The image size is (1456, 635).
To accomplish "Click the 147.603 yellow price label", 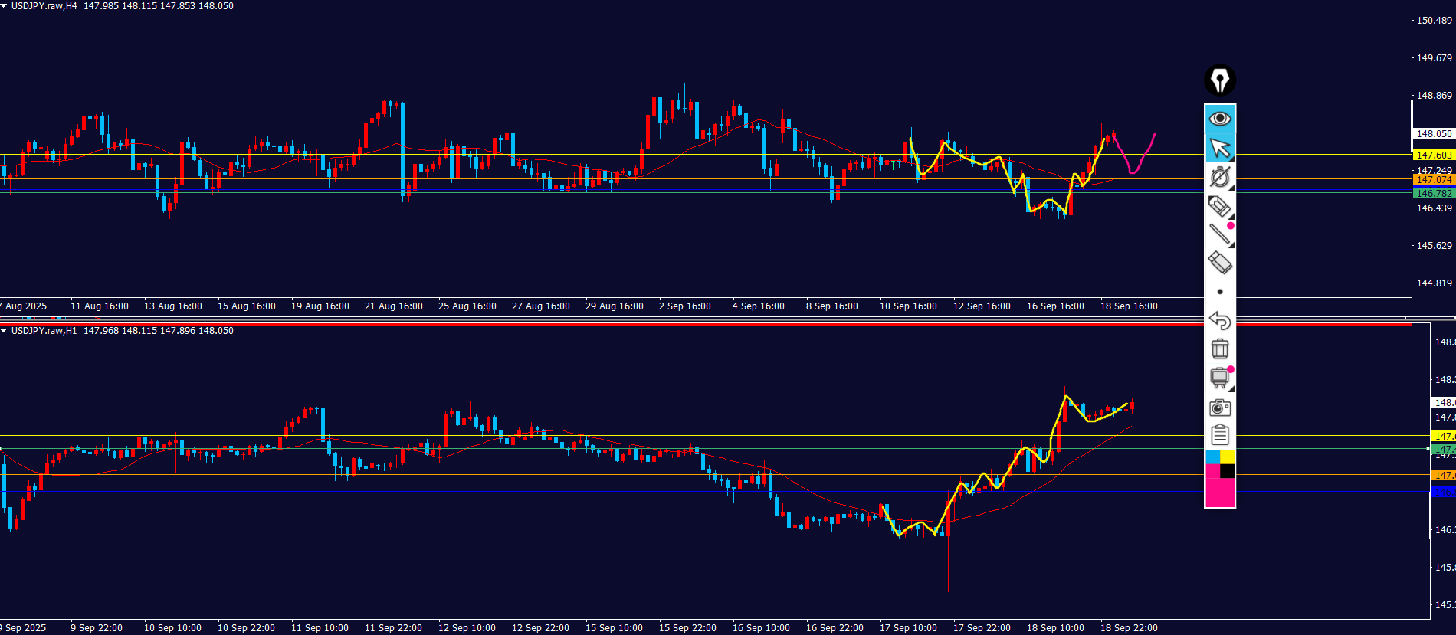I will [1433, 155].
